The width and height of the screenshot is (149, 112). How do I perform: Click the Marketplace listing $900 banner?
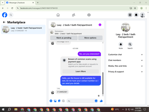point(76,33)
